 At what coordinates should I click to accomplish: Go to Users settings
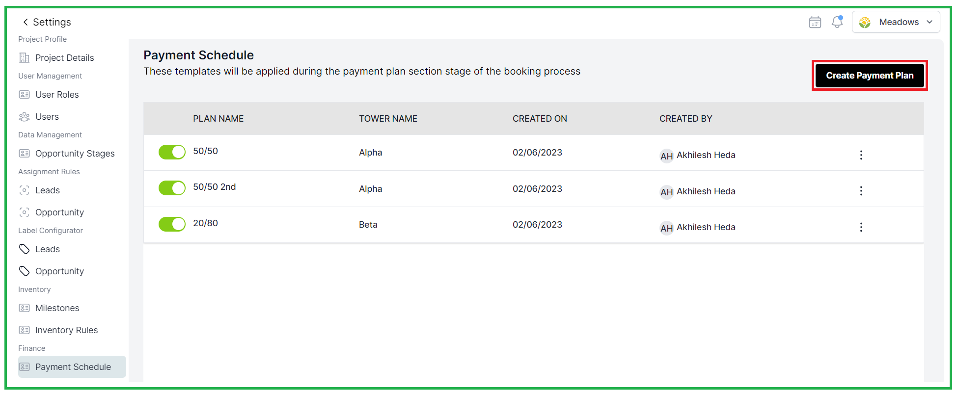[47, 117]
